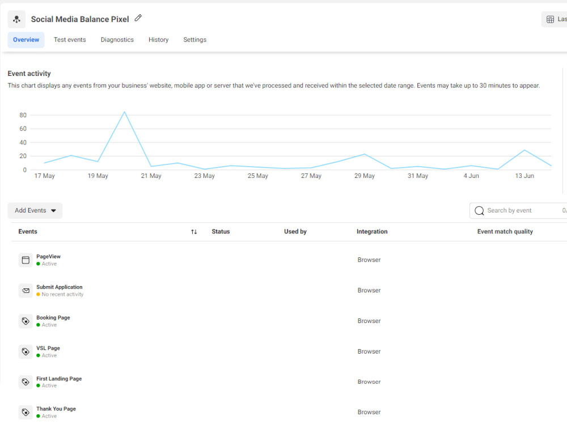The width and height of the screenshot is (567, 425).
Task: Click the No recent activity status text
Action: point(62,295)
